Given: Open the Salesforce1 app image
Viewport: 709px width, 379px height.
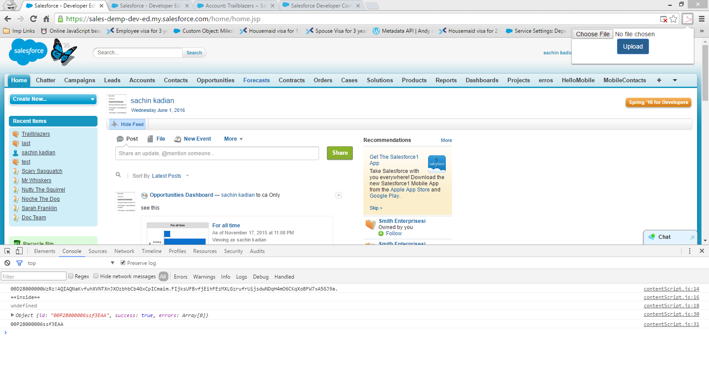Looking at the screenshot, I should tap(437, 164).
